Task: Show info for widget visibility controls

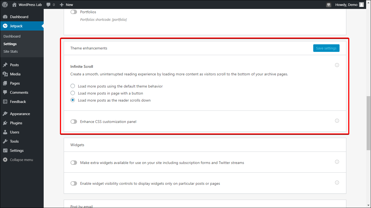Action: pos(337,183)
